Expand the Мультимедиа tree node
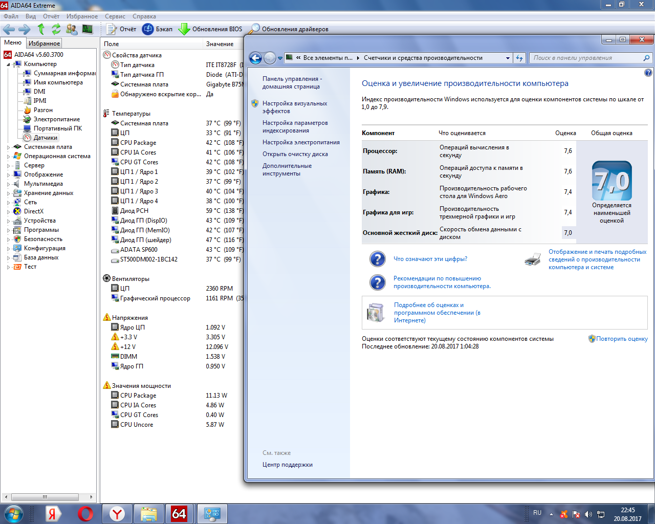This screenshot has height=524, width=655. tap(8, 184)
